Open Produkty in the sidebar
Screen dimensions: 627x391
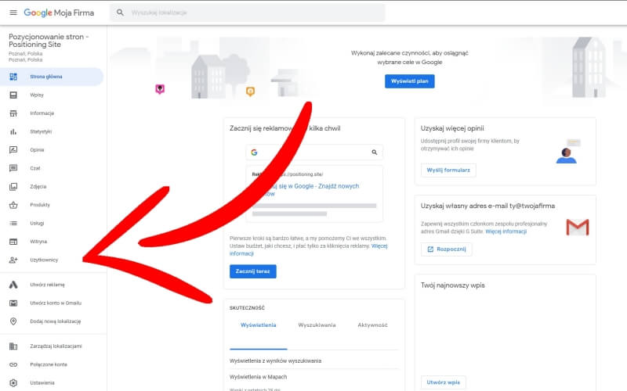pyautogui.click(x=52, y=205)
